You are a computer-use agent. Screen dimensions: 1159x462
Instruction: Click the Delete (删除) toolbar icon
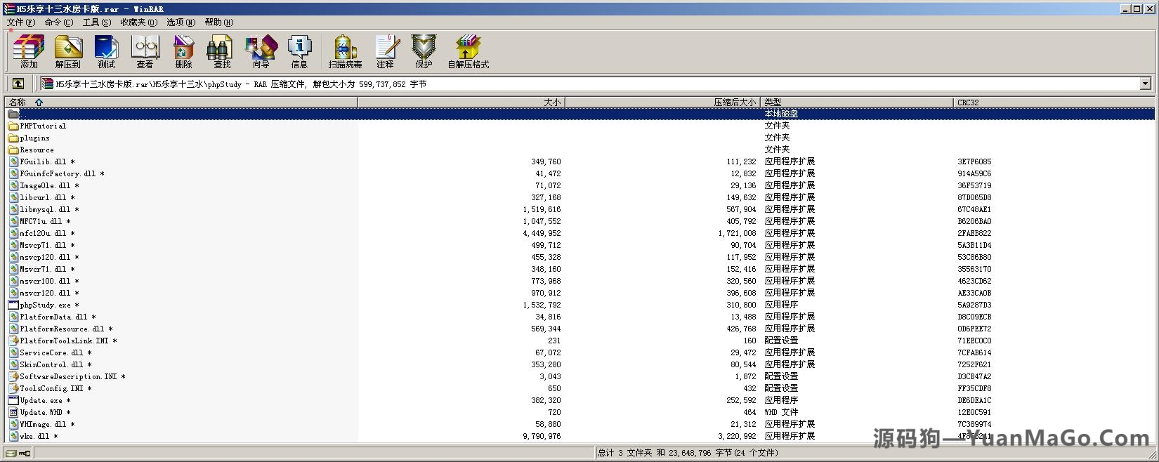coord(183,51)
